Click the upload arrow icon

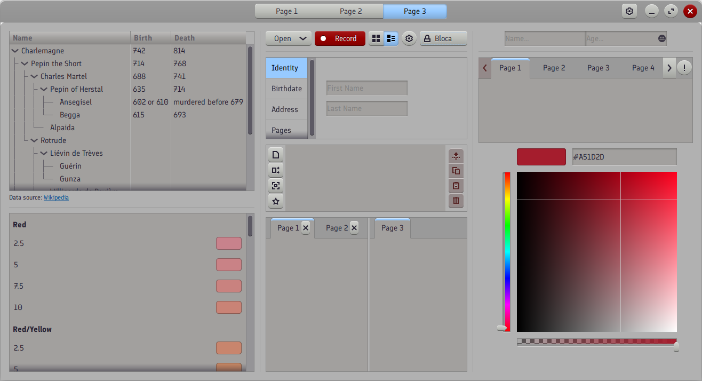pos(456,156)
